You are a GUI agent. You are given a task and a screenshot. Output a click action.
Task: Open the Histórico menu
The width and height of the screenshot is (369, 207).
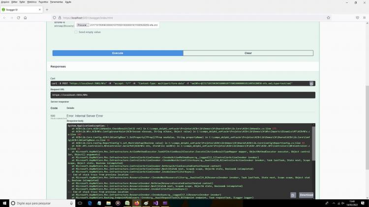click(x=32, y=2)
